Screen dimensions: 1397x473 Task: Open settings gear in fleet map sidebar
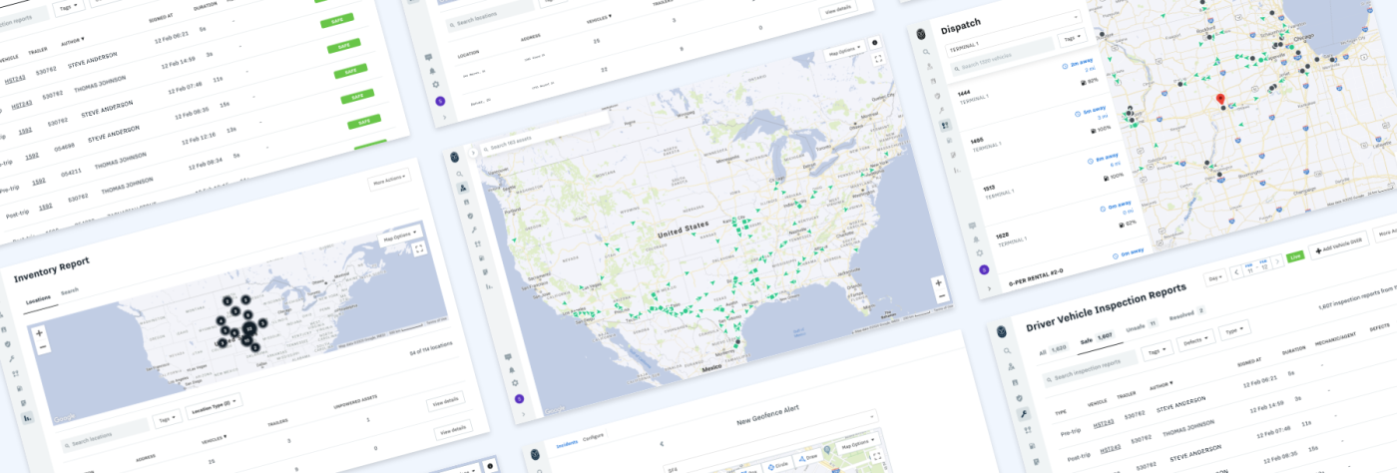click(514, 383)
